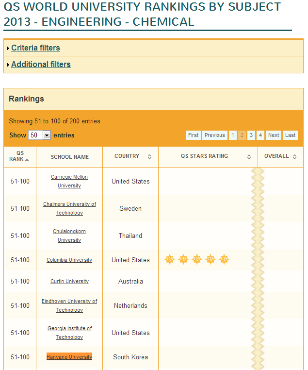Click the middle QS star in Columbia row

click(196, 260)
